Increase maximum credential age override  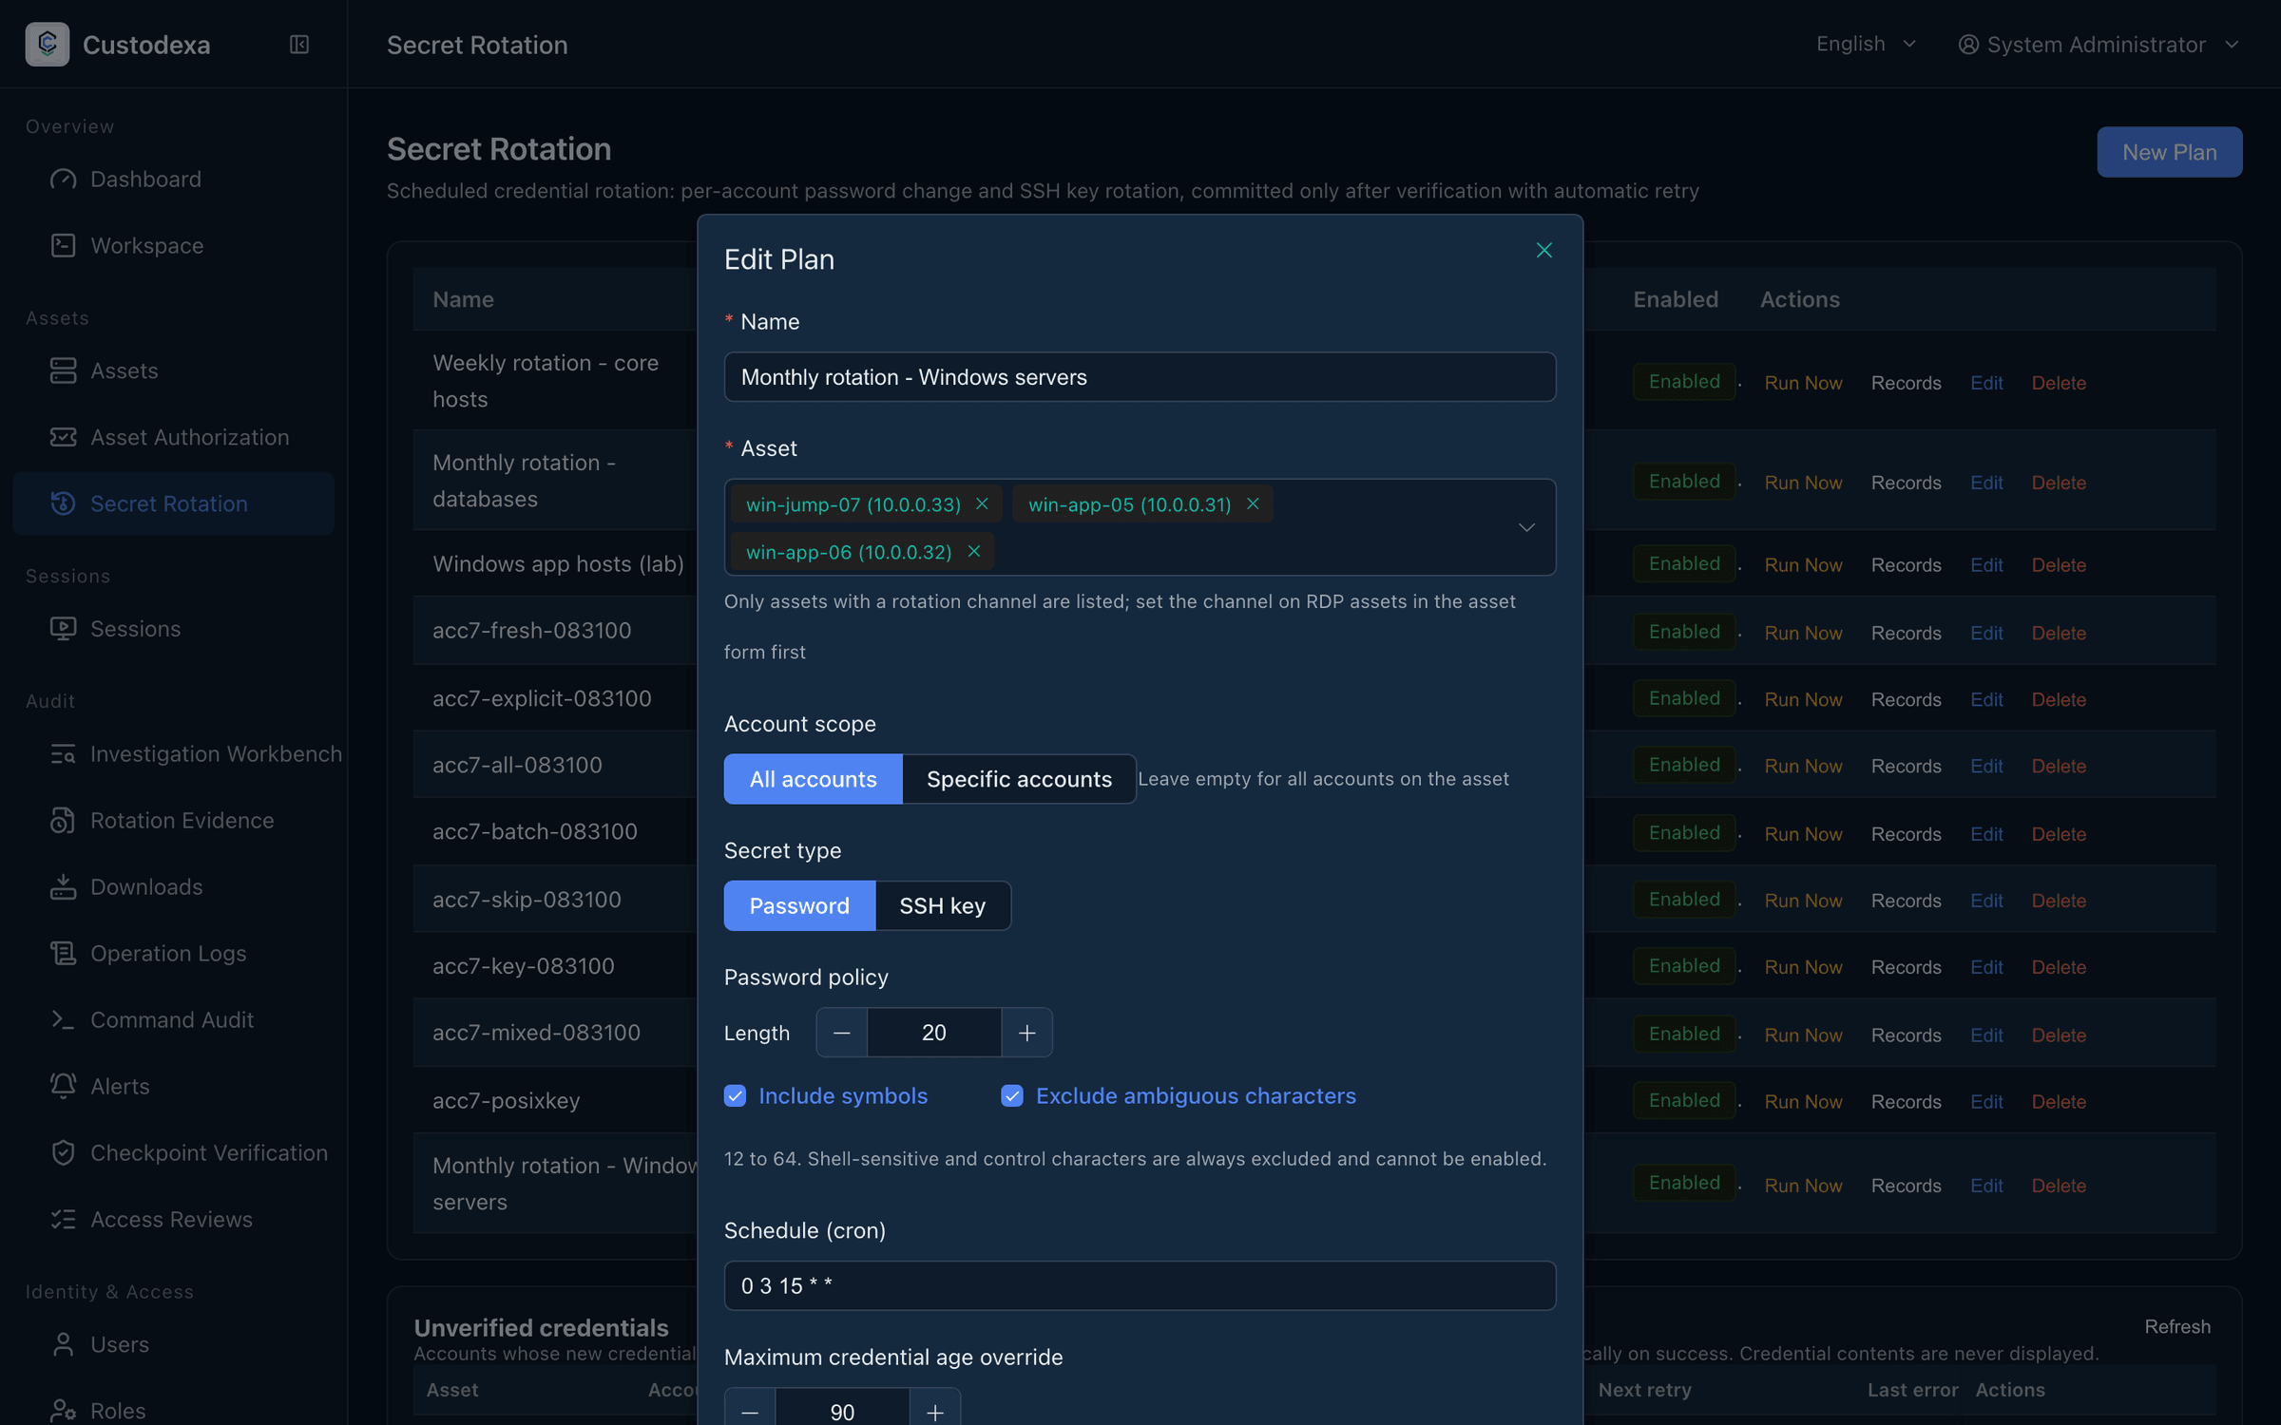(934, 1411)
